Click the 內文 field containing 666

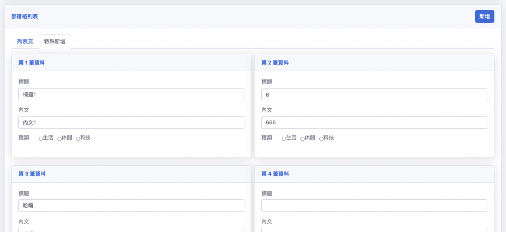374,122
